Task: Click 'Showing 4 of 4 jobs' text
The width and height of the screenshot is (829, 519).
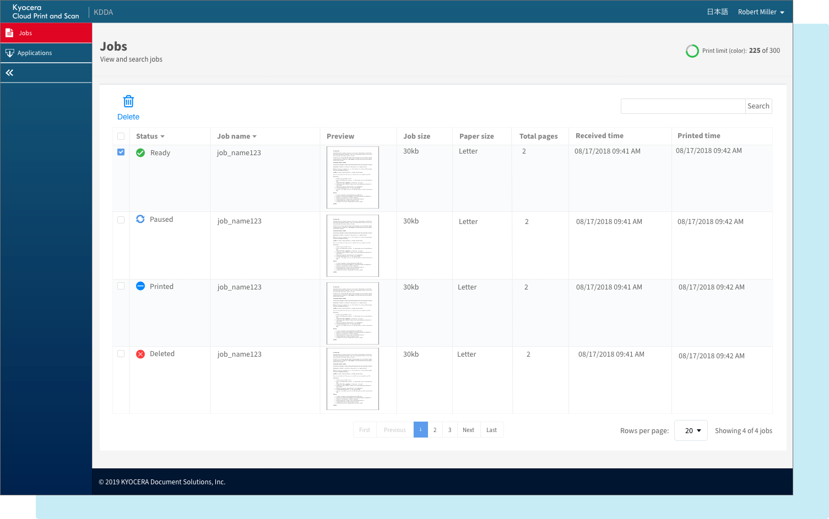Action: (744, 431)
